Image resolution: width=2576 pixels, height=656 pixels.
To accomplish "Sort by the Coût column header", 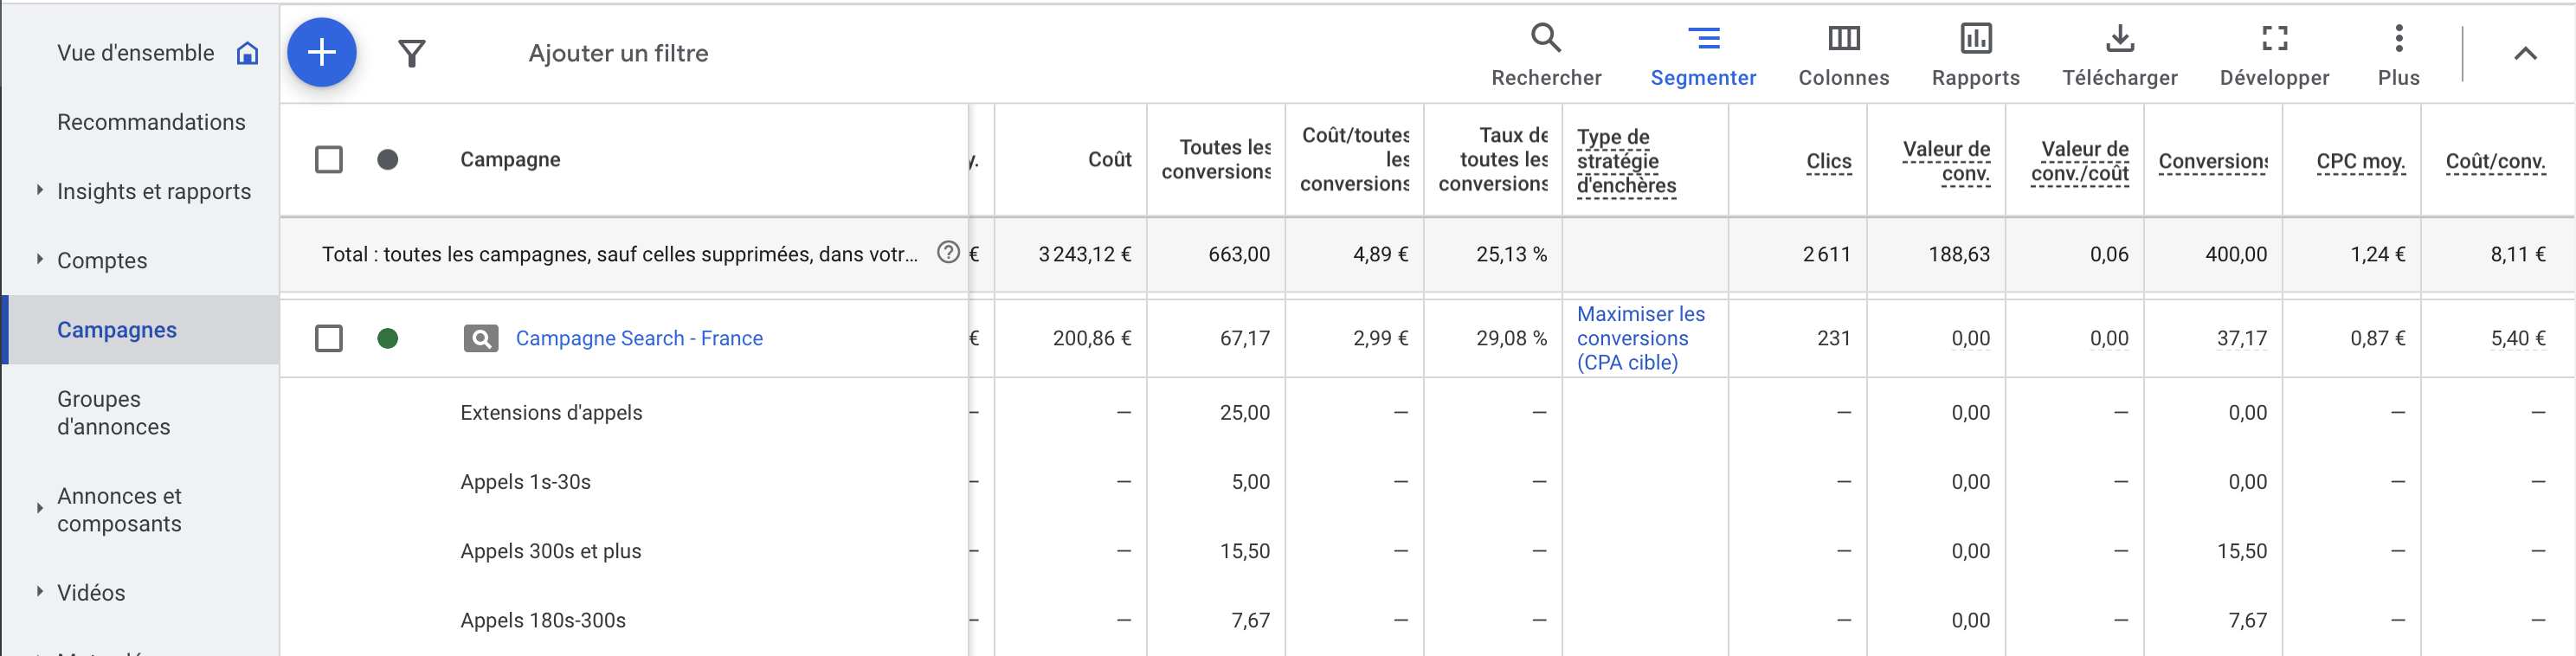I will (1110, 160).
